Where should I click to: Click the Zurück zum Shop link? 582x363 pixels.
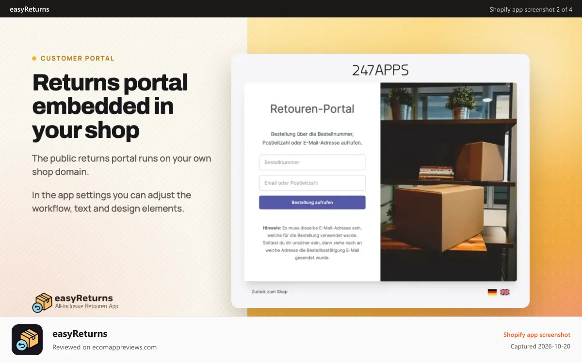pos(270,292)
